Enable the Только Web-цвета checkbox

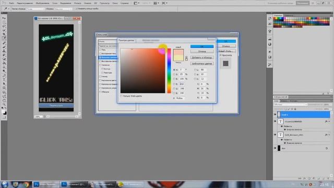tap(122, 96)
